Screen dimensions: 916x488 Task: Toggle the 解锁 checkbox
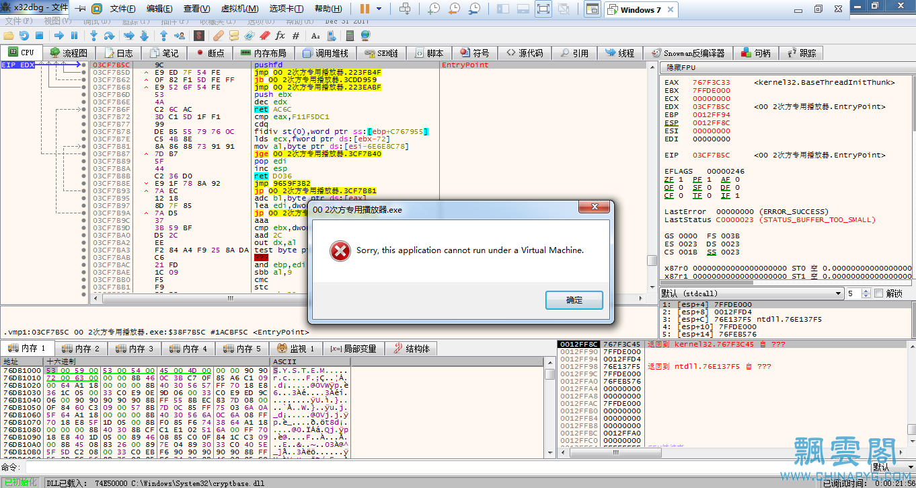pos(878,293)
